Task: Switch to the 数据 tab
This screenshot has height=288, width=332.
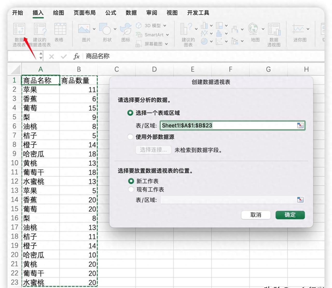Action: tap(131, 13)
